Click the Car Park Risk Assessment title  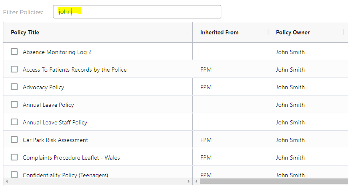tap(56, 140)
